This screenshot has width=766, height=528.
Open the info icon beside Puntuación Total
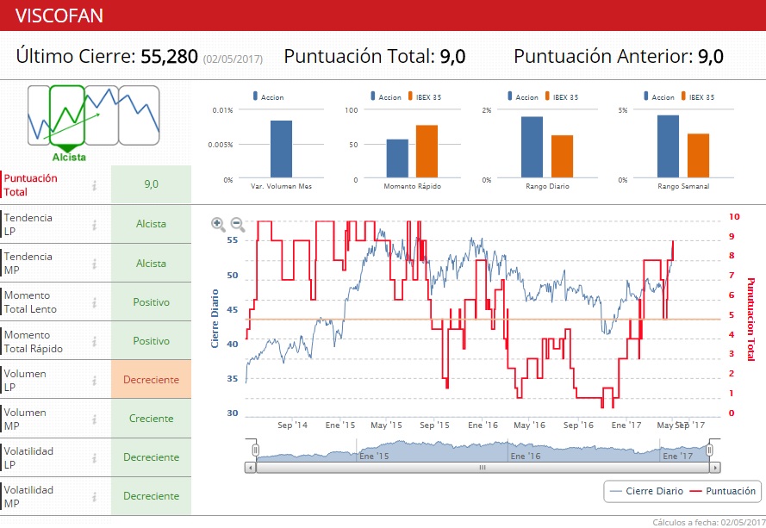(x=95, y=184)
